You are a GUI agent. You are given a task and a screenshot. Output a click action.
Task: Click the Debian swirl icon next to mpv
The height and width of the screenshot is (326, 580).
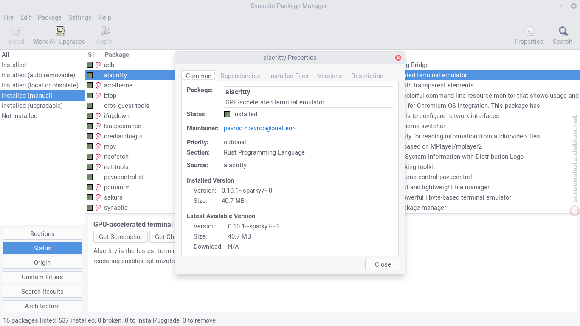pyautogui.click(x=98, y=146)
